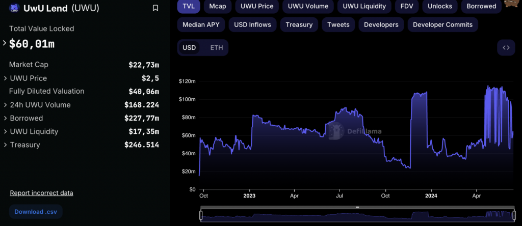Download the .csv data file
Screen dimensions: 522x226
coord(36,212)
